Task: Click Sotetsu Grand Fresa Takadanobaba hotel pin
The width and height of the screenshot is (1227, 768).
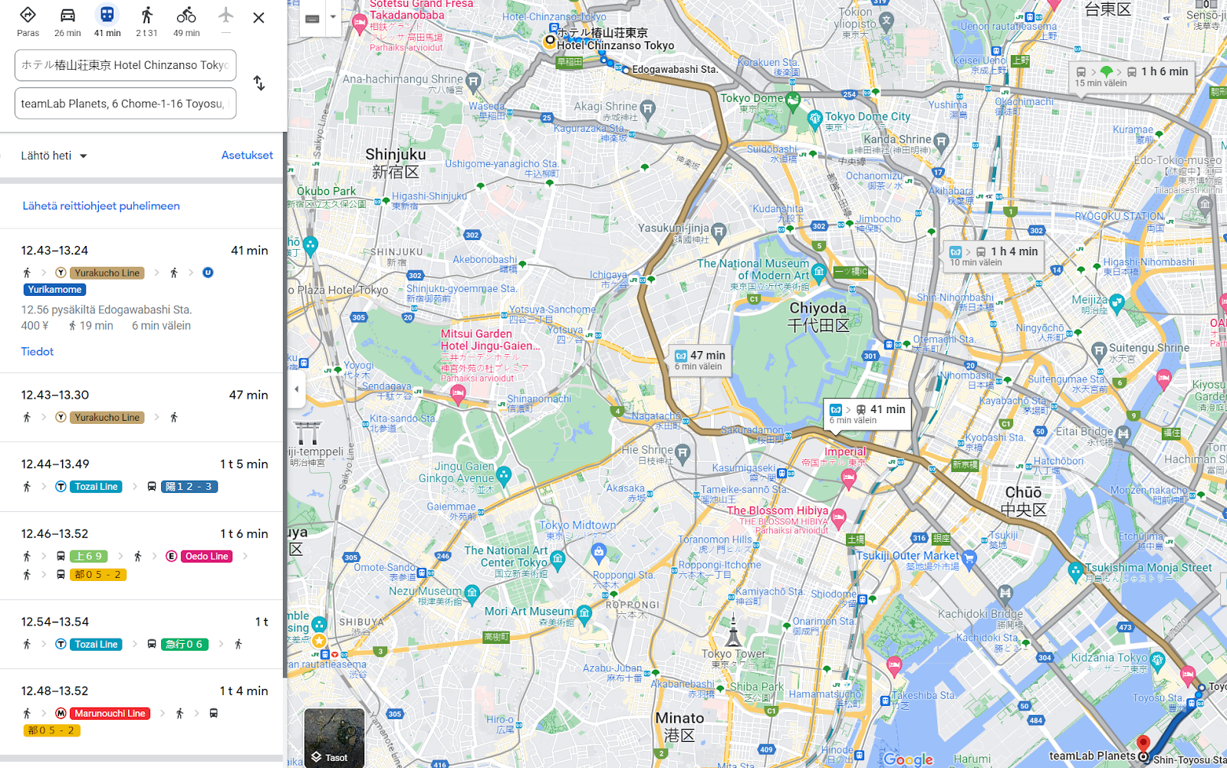Action: 360,23
